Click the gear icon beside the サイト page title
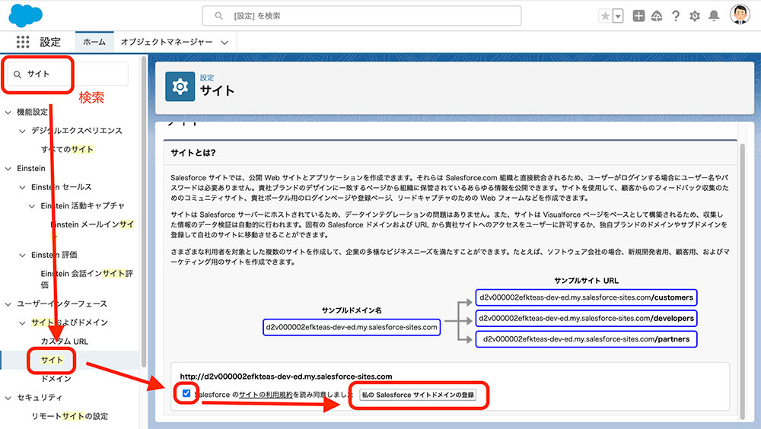Image resolution: width=761 pixels, height=429 pixels. (x=180, y=87)
